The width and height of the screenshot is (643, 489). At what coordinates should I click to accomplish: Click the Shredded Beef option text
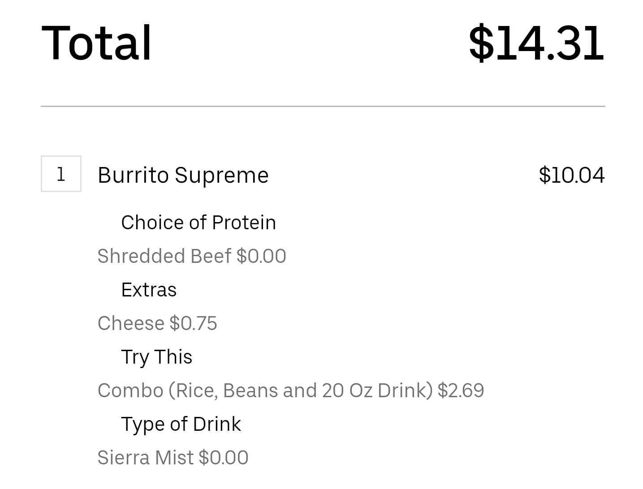[x=164, y=256]
